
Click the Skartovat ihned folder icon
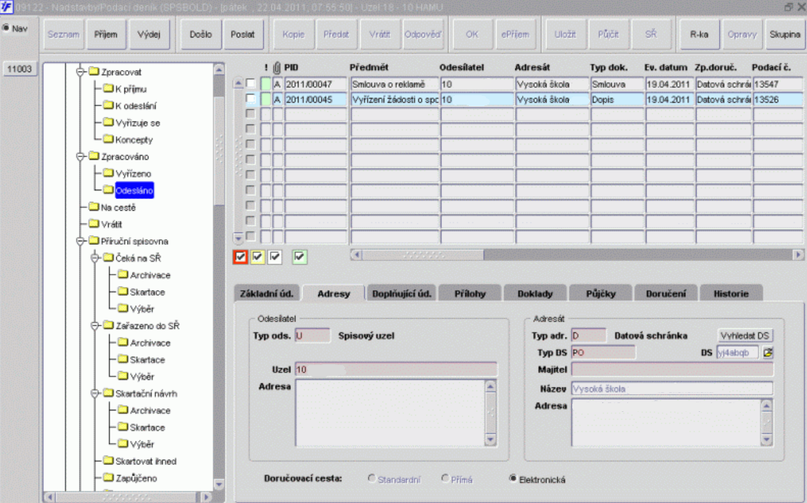[108, 460]
